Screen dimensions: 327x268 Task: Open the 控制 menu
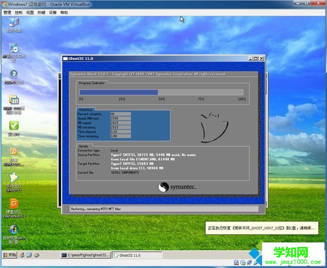tap(18, 12)
